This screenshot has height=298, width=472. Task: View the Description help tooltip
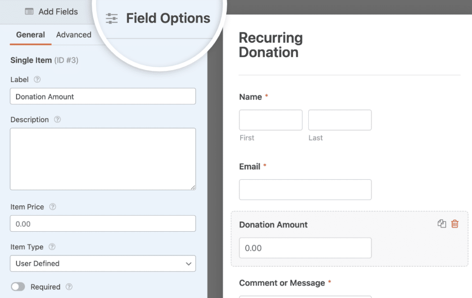coord(57,120)
